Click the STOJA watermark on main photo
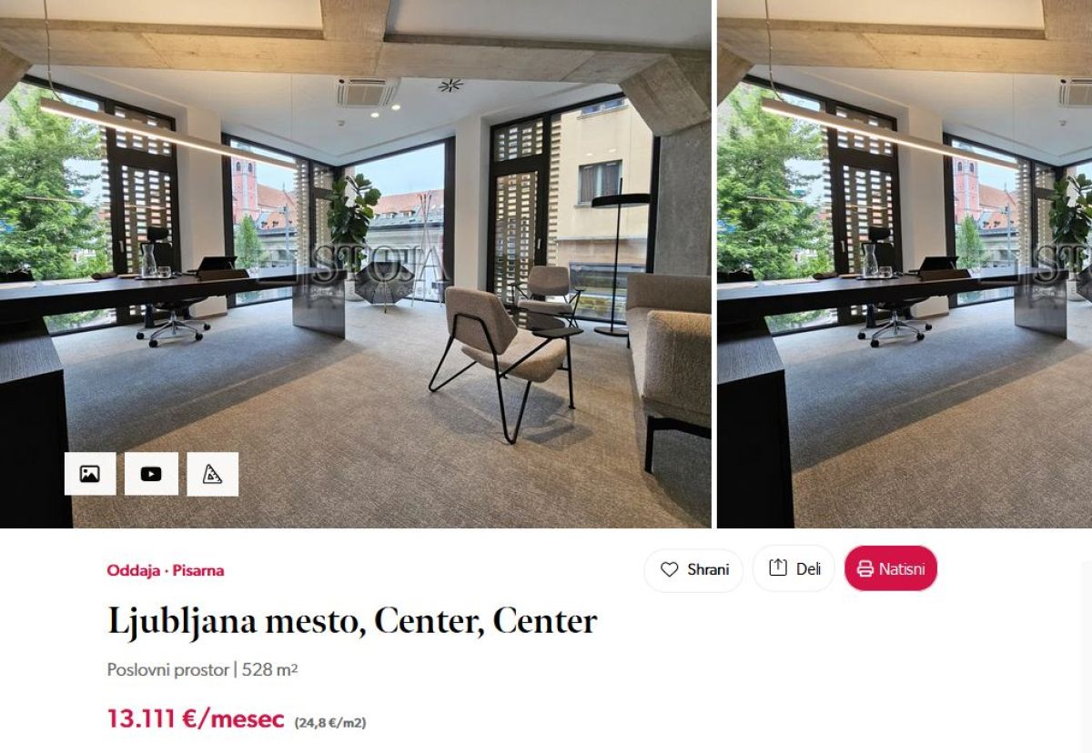The width and height of the screenshot is (1092, 753). tap(380, 264)
